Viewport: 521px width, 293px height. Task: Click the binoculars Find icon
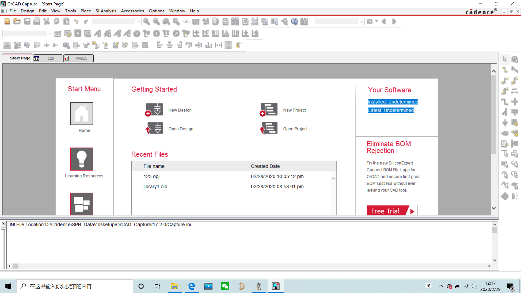point(370,21)
